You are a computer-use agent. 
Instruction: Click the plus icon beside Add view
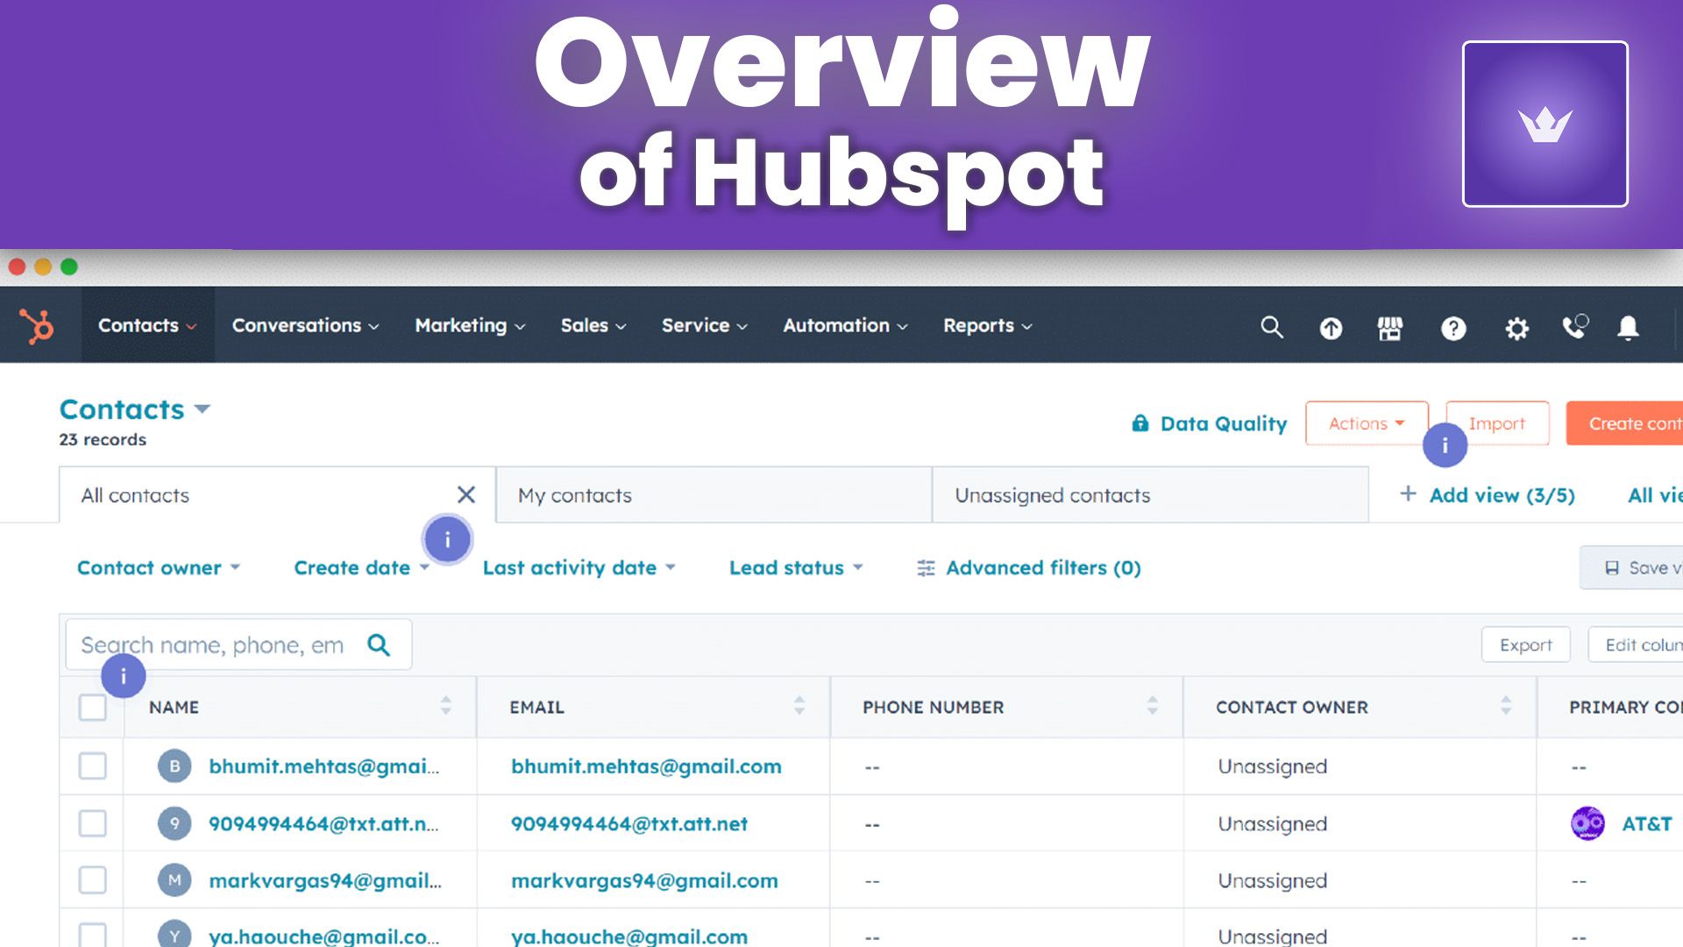click(x=1408, y=494)
